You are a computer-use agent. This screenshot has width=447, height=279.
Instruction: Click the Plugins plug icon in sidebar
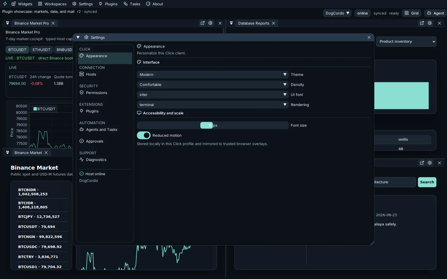82,111
